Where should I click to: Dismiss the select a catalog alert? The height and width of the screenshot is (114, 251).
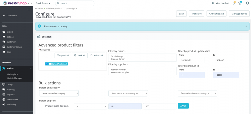pos(246,26)
